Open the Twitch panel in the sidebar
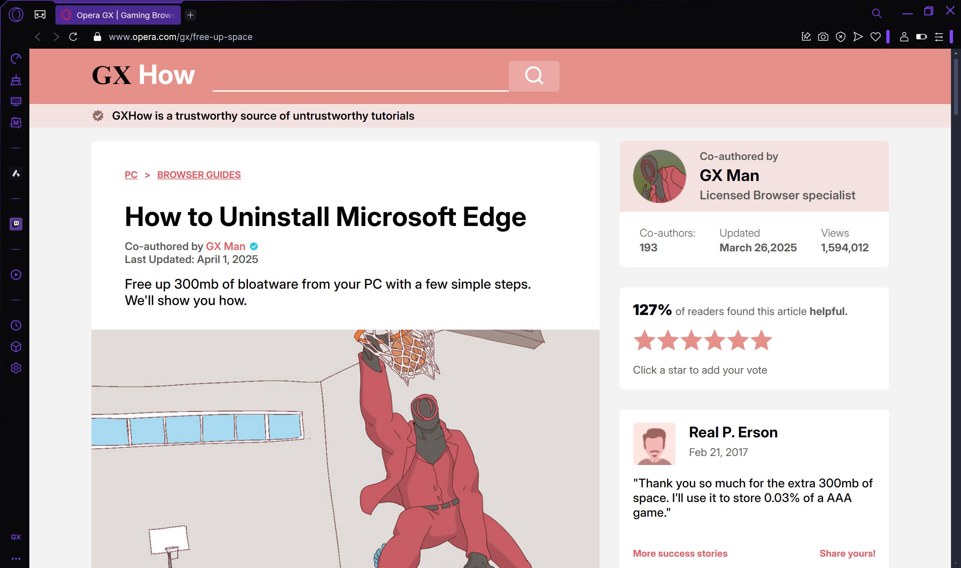The width and height of the screenshot is (961, 568). tap(16, 224)
